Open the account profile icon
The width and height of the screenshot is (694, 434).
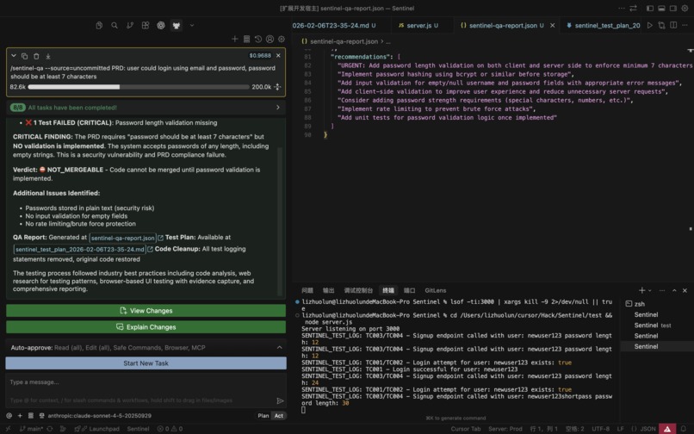pyautogui.click(x=270, y=39)
